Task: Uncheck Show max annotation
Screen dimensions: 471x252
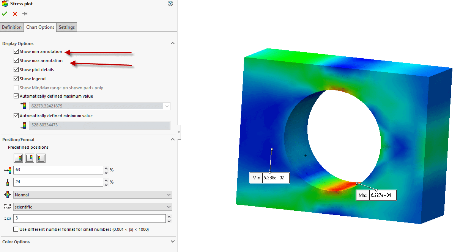Action: pos(16,61)
